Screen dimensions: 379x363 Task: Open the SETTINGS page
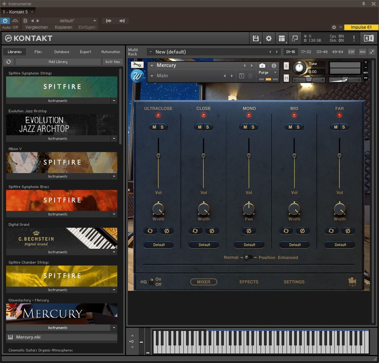(294, 282)
